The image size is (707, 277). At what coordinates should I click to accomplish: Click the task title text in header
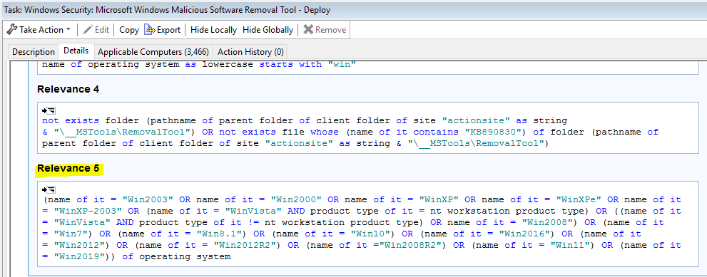click(x=167, y=9)
